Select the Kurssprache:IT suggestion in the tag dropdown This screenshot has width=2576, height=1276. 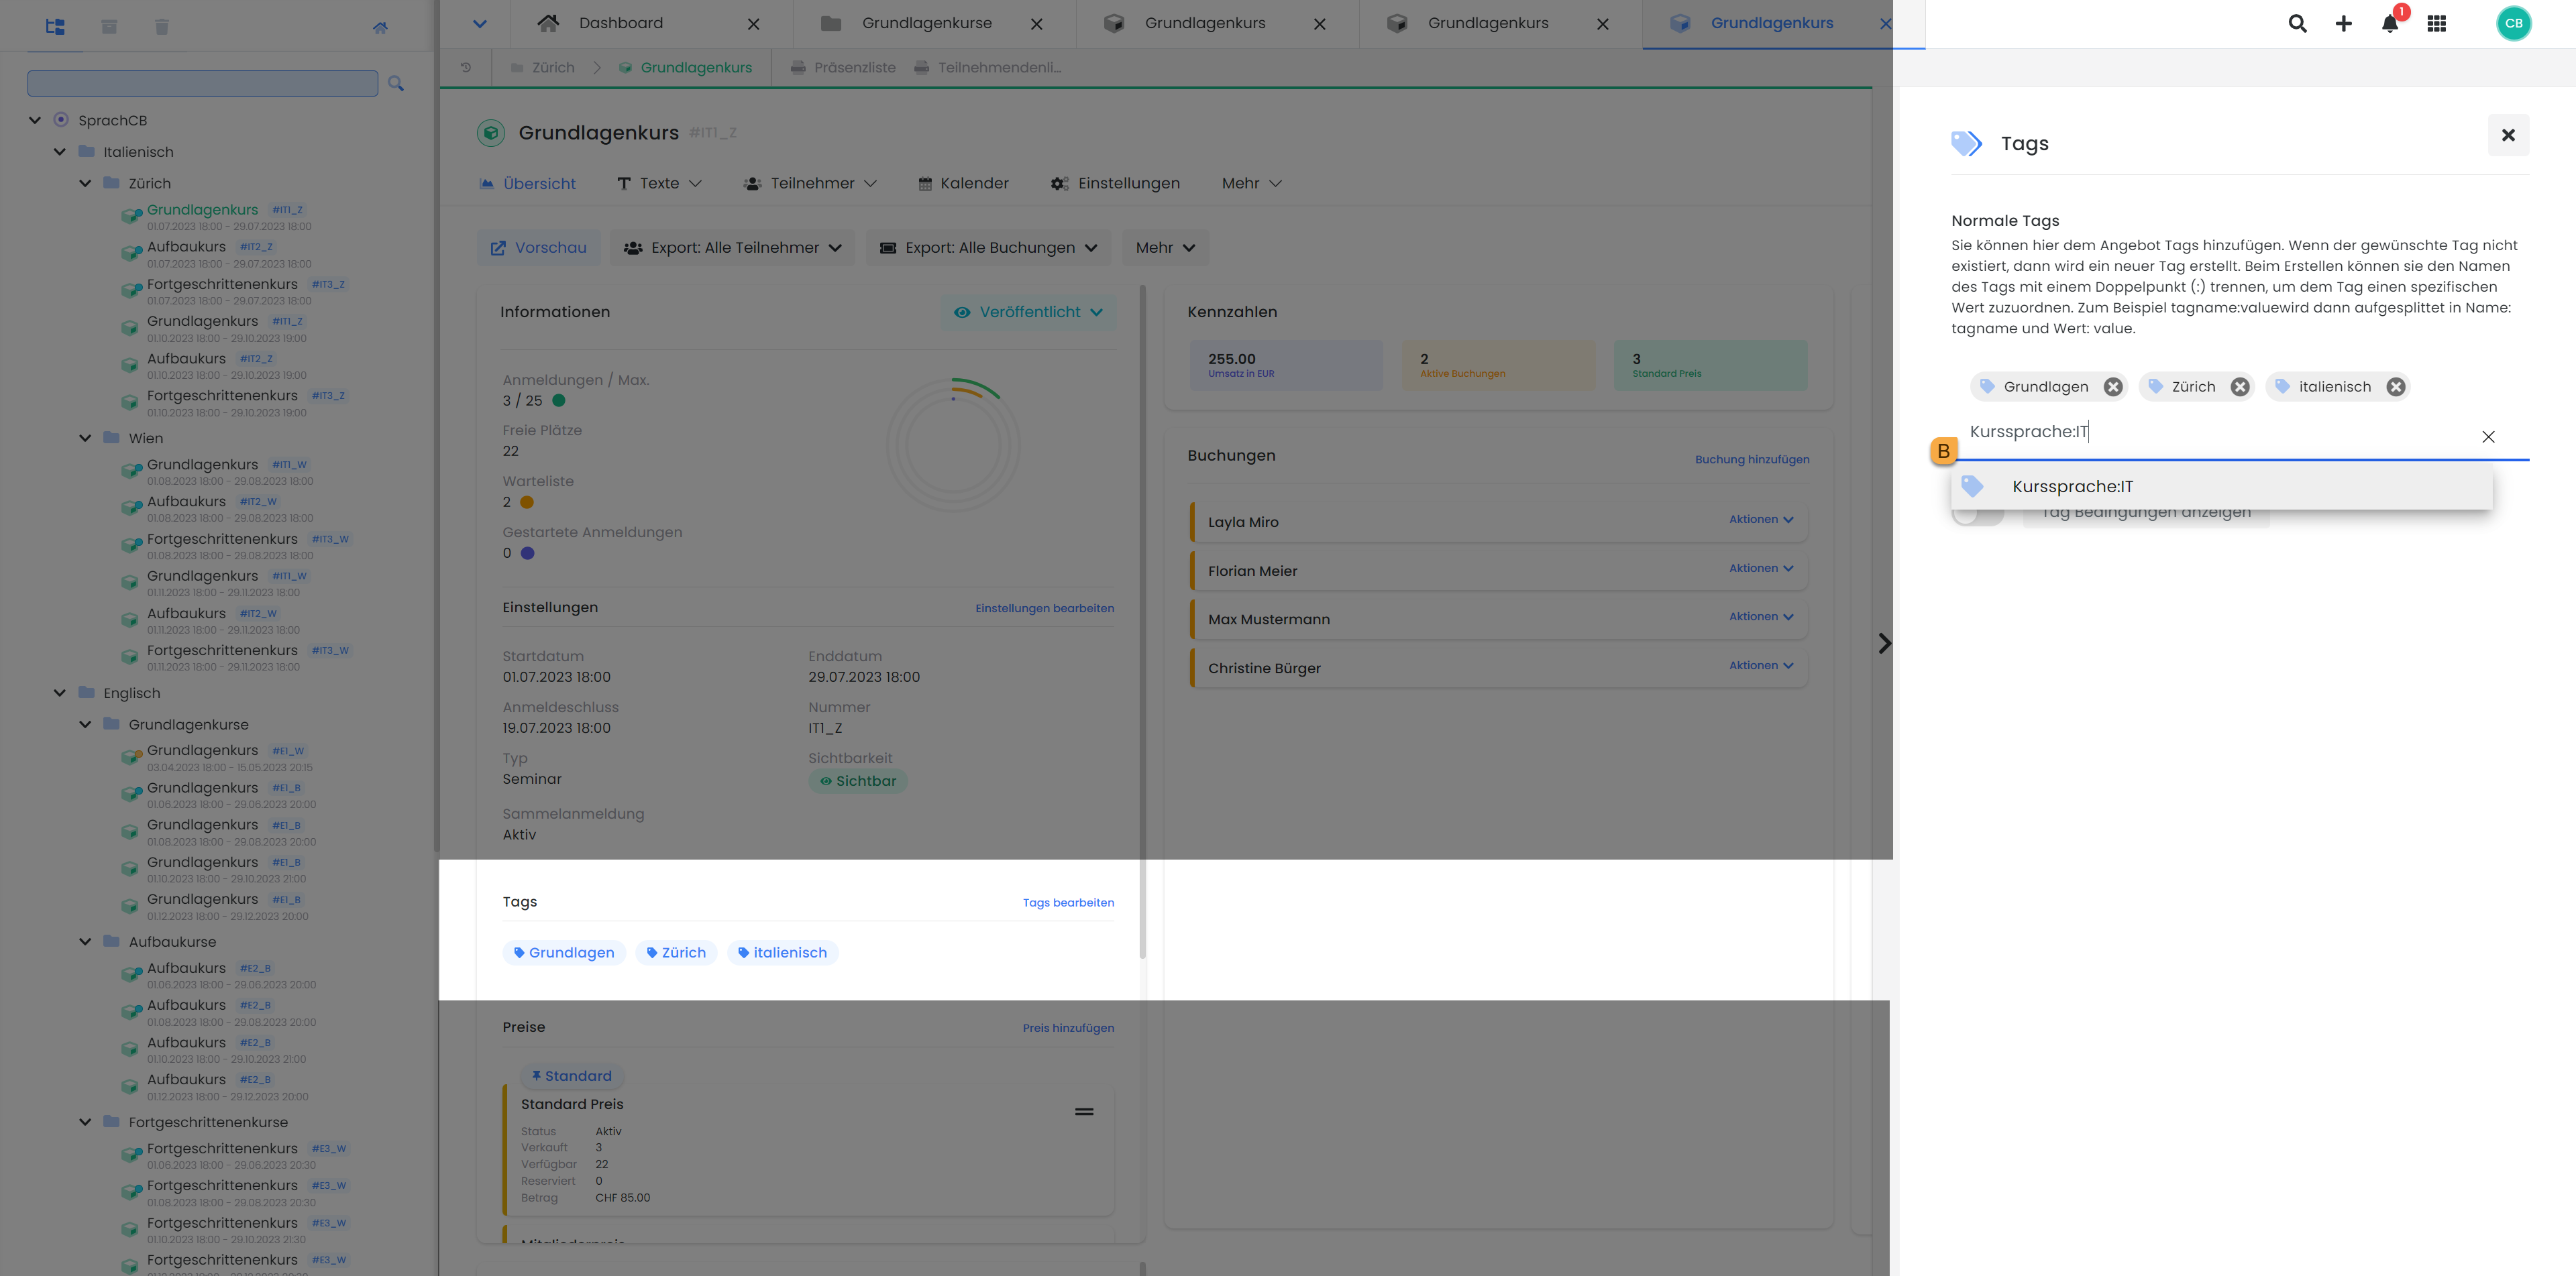[2072, 487]
